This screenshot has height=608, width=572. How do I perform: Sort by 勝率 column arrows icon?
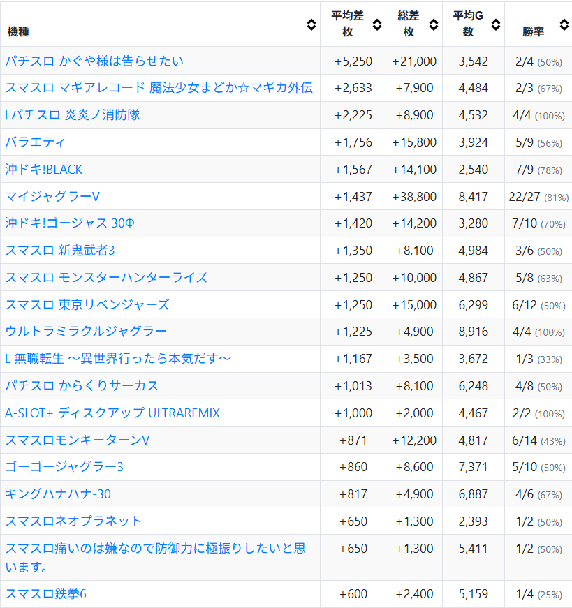click(564, 25)
